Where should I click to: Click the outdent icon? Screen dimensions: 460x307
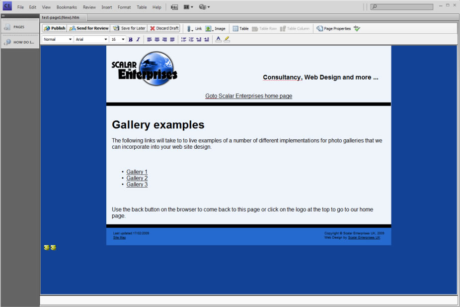(199, 39)
